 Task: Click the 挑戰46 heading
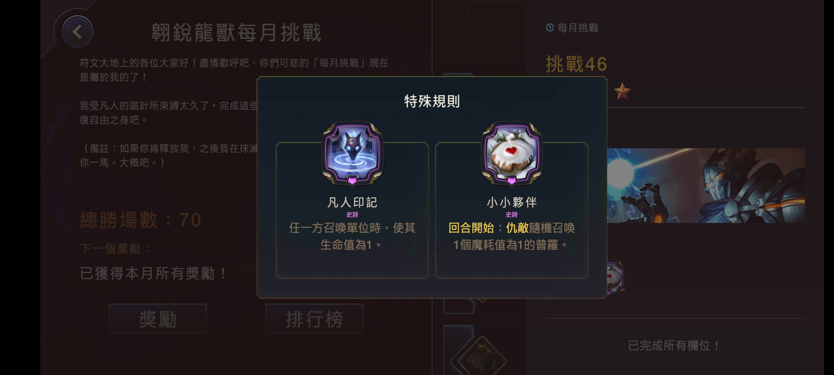point(577,64)
